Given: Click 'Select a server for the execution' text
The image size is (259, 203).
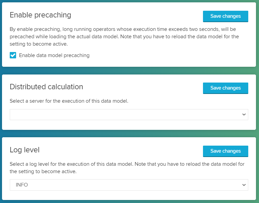Looking at the screenshot, I should coord(69,101).
